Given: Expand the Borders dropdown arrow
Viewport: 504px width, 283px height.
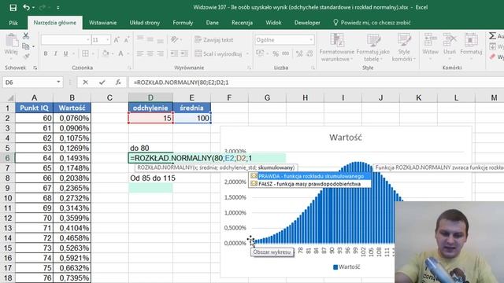Looking at the screenshot, I should click(x=93, y=53).
